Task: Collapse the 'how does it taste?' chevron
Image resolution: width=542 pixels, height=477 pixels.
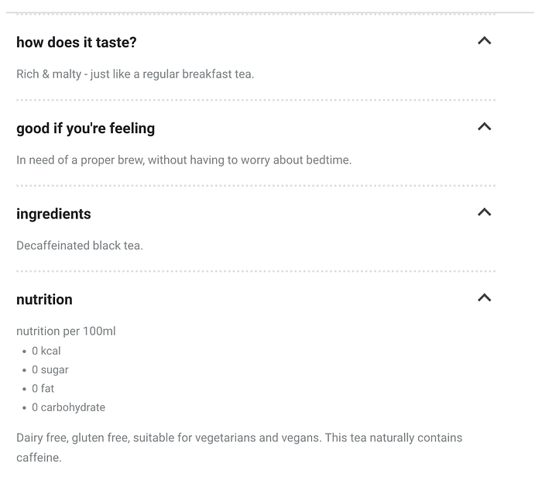Action: 484,41
